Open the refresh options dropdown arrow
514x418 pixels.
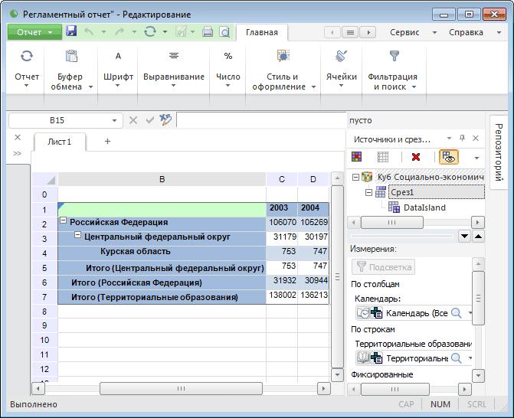tap(165, 32)
